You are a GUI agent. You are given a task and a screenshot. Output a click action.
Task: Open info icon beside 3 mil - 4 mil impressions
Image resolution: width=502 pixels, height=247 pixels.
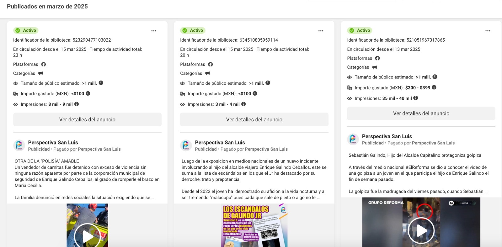point(243,104)
